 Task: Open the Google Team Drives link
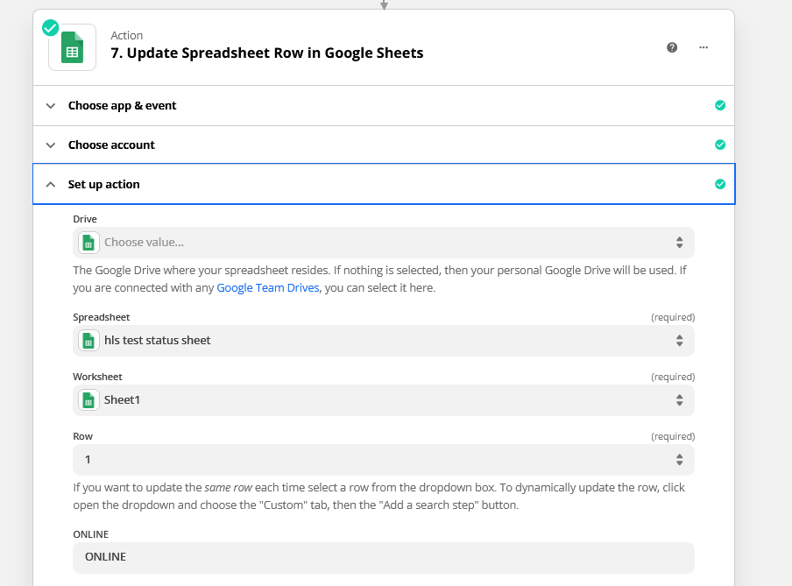268,287
